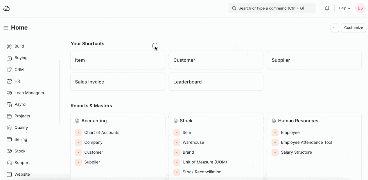This screenshot has height=180, width=368.
Task: Go to Selling in the sidebar
Action: (x=21, y=139)
